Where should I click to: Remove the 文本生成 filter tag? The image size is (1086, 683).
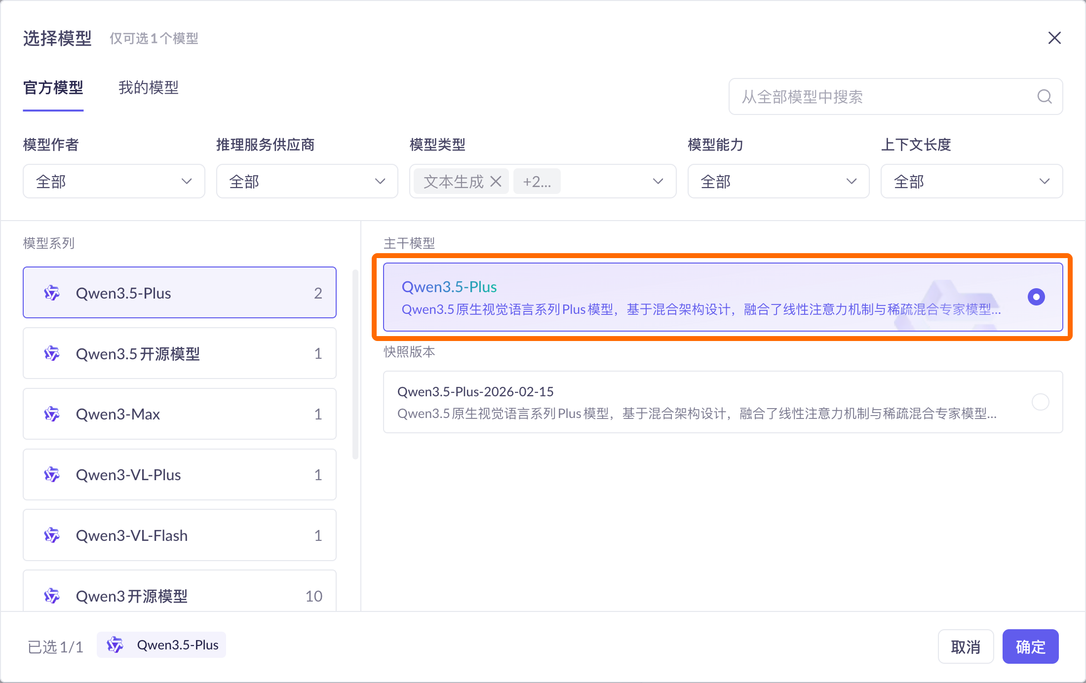(x=496, y=182)
